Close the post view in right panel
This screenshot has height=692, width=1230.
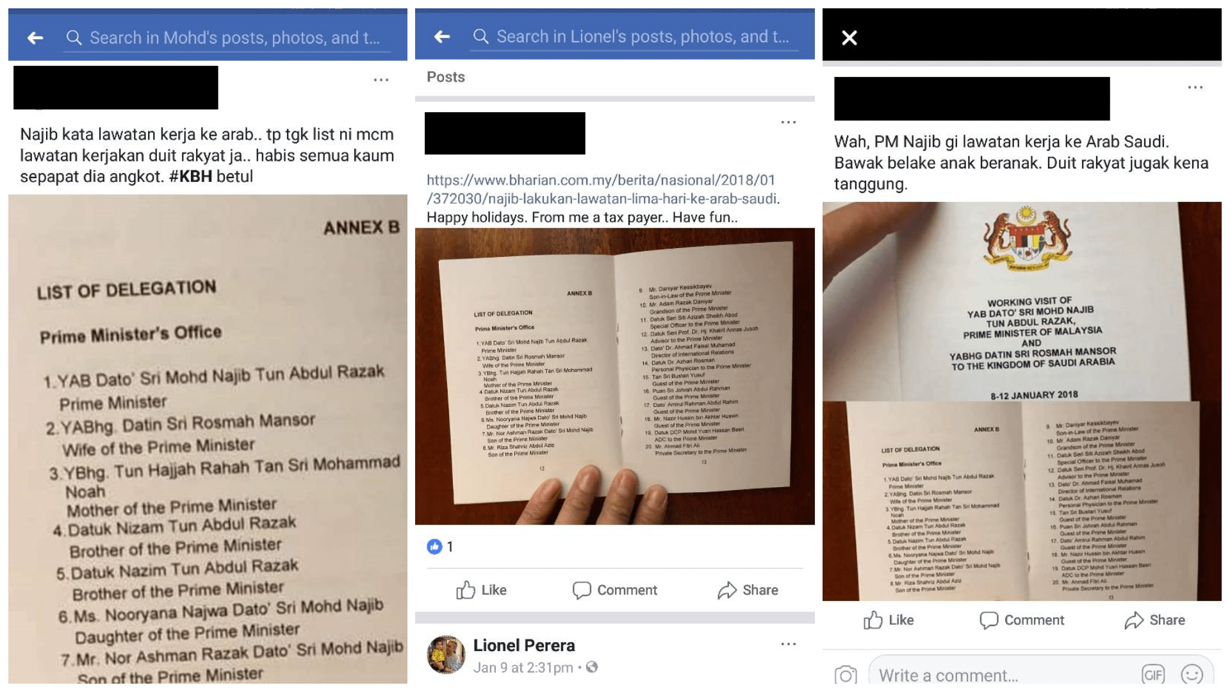pos(849,38)
